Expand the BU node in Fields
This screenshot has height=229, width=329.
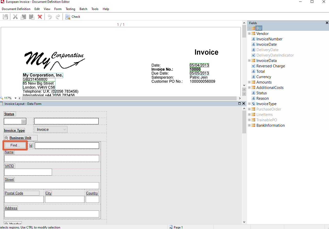[249, 28]
